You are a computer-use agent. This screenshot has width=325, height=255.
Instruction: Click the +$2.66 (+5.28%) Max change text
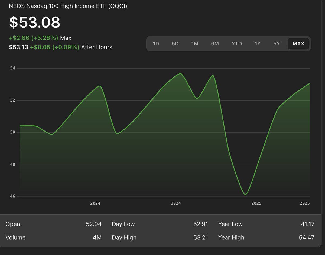click(40, 38)
